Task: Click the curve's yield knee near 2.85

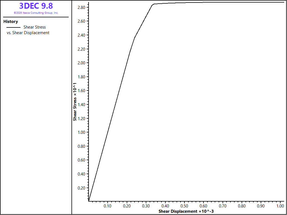Action: pos(153,4)
